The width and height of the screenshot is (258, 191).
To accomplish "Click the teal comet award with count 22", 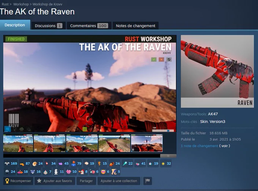I will click(x=127, y=163).
